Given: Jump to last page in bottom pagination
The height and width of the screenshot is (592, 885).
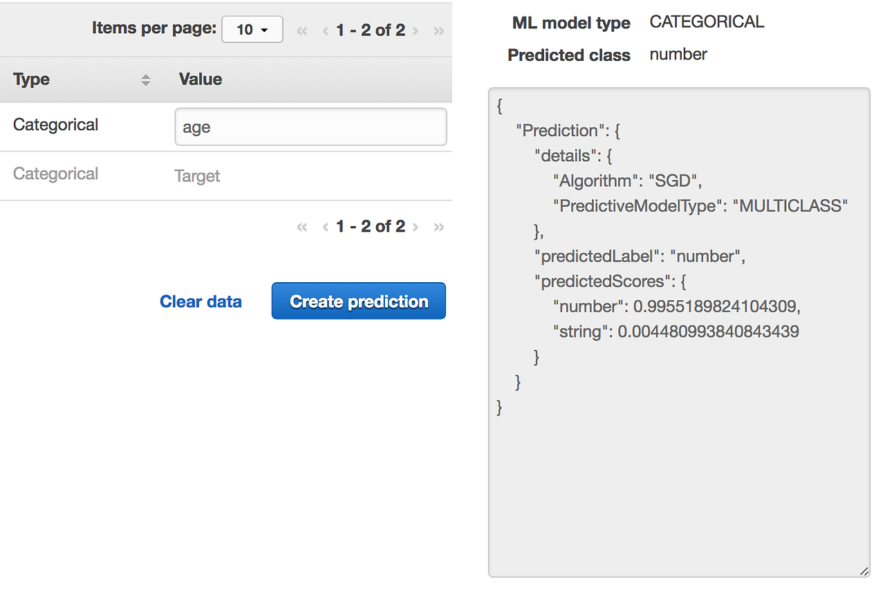Looking at the screenshot, I should 438,227.
